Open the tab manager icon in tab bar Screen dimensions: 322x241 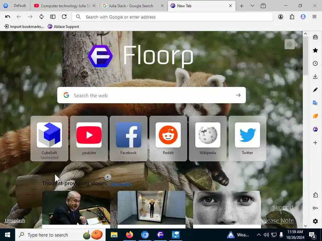pos(263,6)
